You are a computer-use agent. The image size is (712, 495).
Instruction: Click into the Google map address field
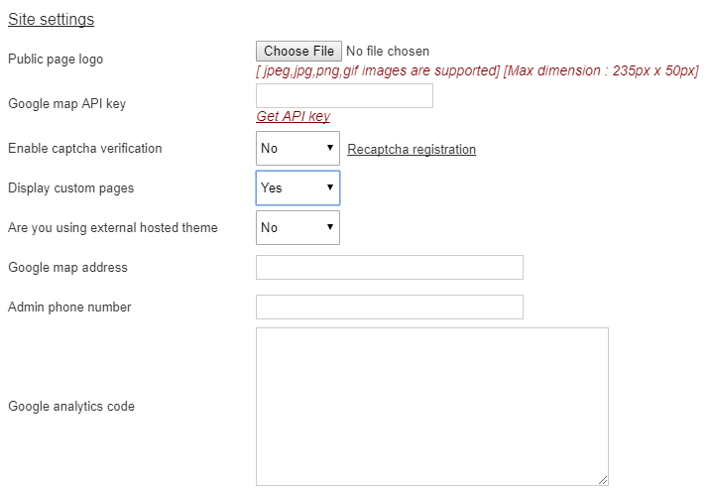pos(390,268)
